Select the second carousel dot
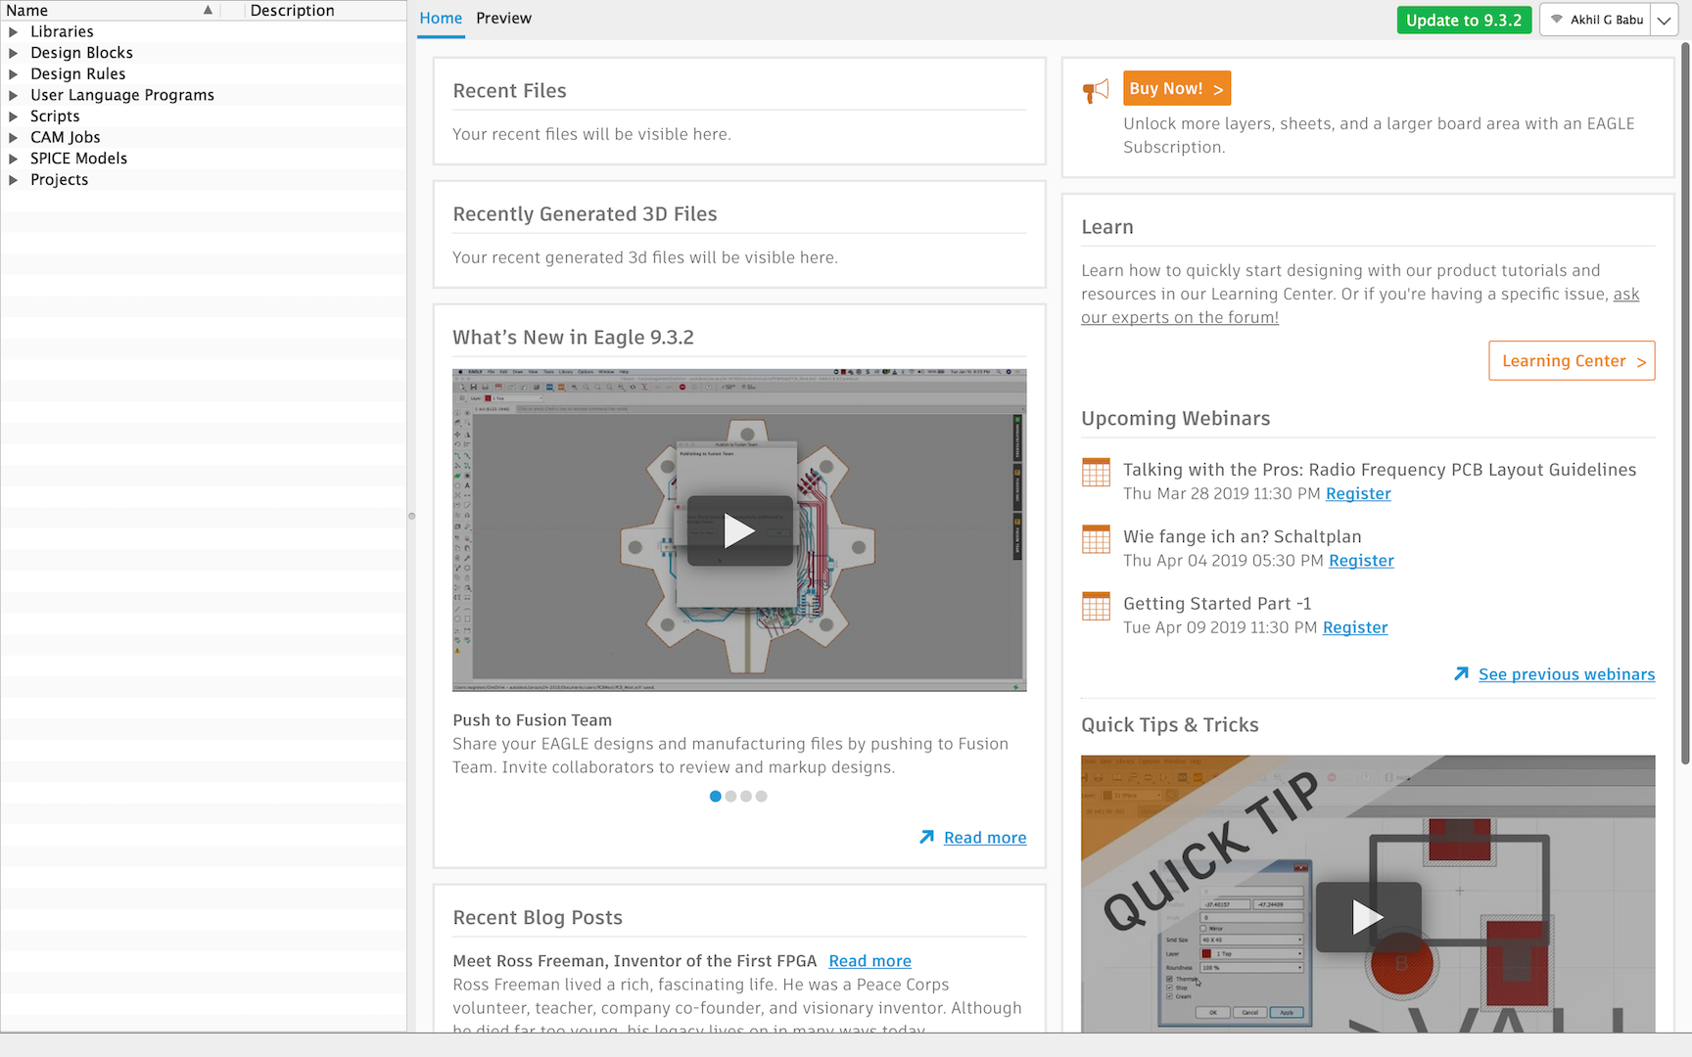The height and width of the screenshot is (1057, 1692). point(730,797)
